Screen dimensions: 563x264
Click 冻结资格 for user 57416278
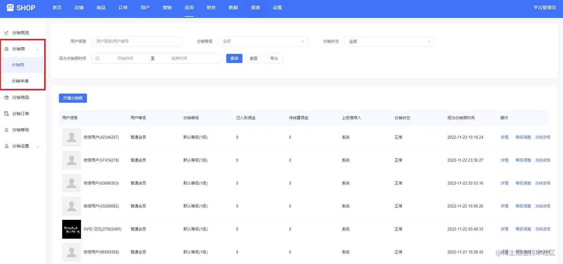[543, 160]
